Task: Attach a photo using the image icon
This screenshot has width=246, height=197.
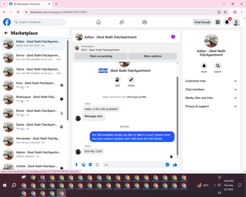Action: [x=84, y=164]
